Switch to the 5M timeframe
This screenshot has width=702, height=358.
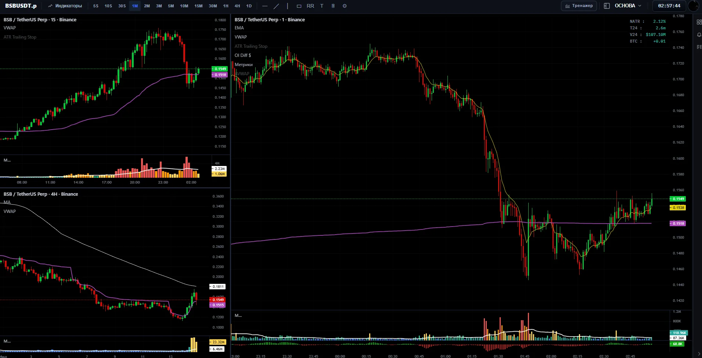[x=171, y=6]
